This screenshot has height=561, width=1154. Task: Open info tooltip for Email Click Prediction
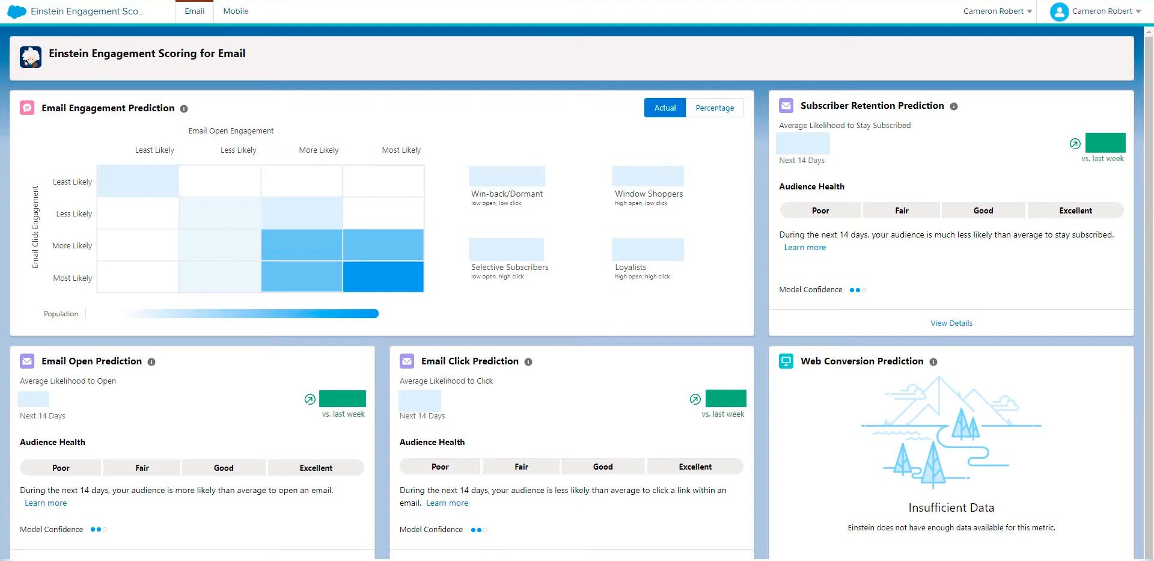click(528, 362)
